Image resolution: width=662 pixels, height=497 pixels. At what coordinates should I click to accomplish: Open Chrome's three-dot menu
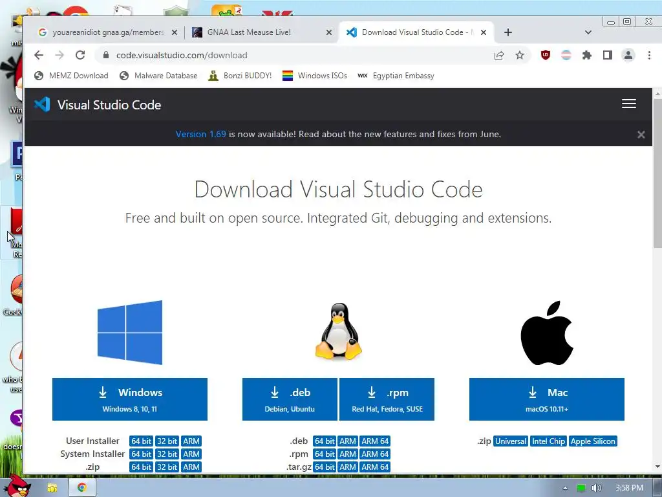(x=649, y=55)
